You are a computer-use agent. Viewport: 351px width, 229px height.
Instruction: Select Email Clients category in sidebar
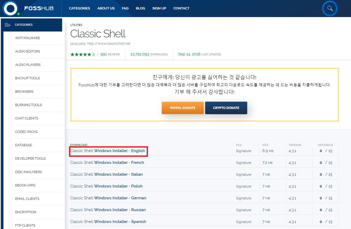coord(27,199)
